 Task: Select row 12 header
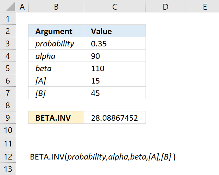[x=8, y=156]
